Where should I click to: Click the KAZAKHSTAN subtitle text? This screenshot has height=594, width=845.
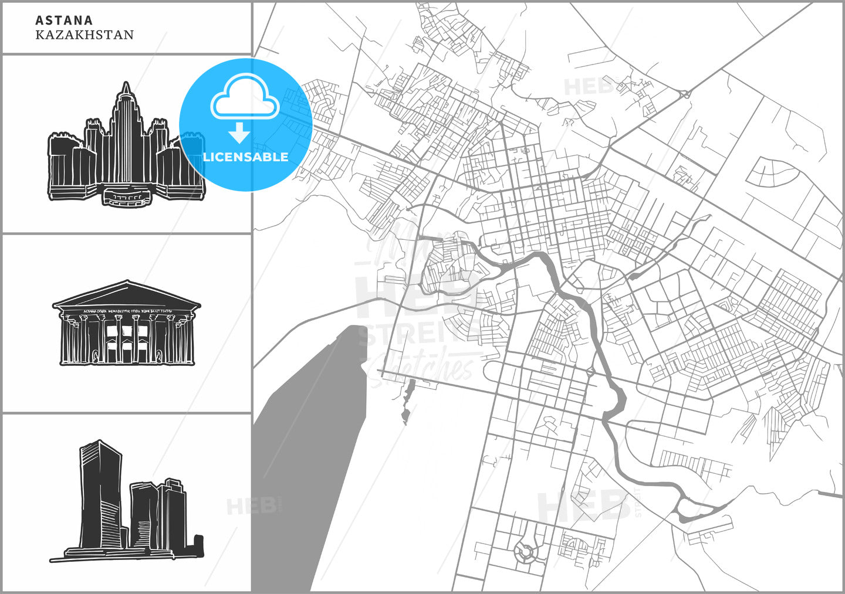click(x=85, y=35)
